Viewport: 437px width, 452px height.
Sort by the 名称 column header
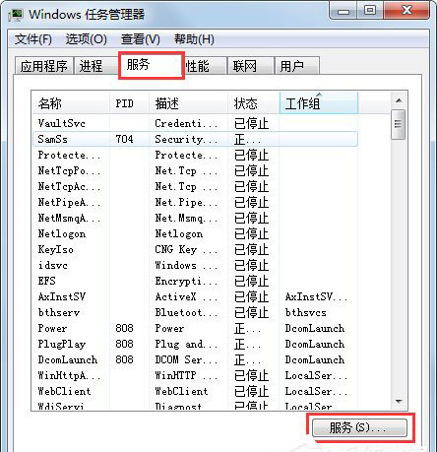pyautogui.click(x=71, y=103)
